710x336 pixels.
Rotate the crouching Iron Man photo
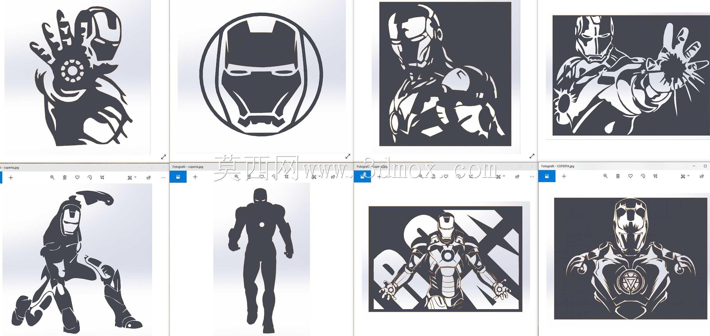point(90,177)
